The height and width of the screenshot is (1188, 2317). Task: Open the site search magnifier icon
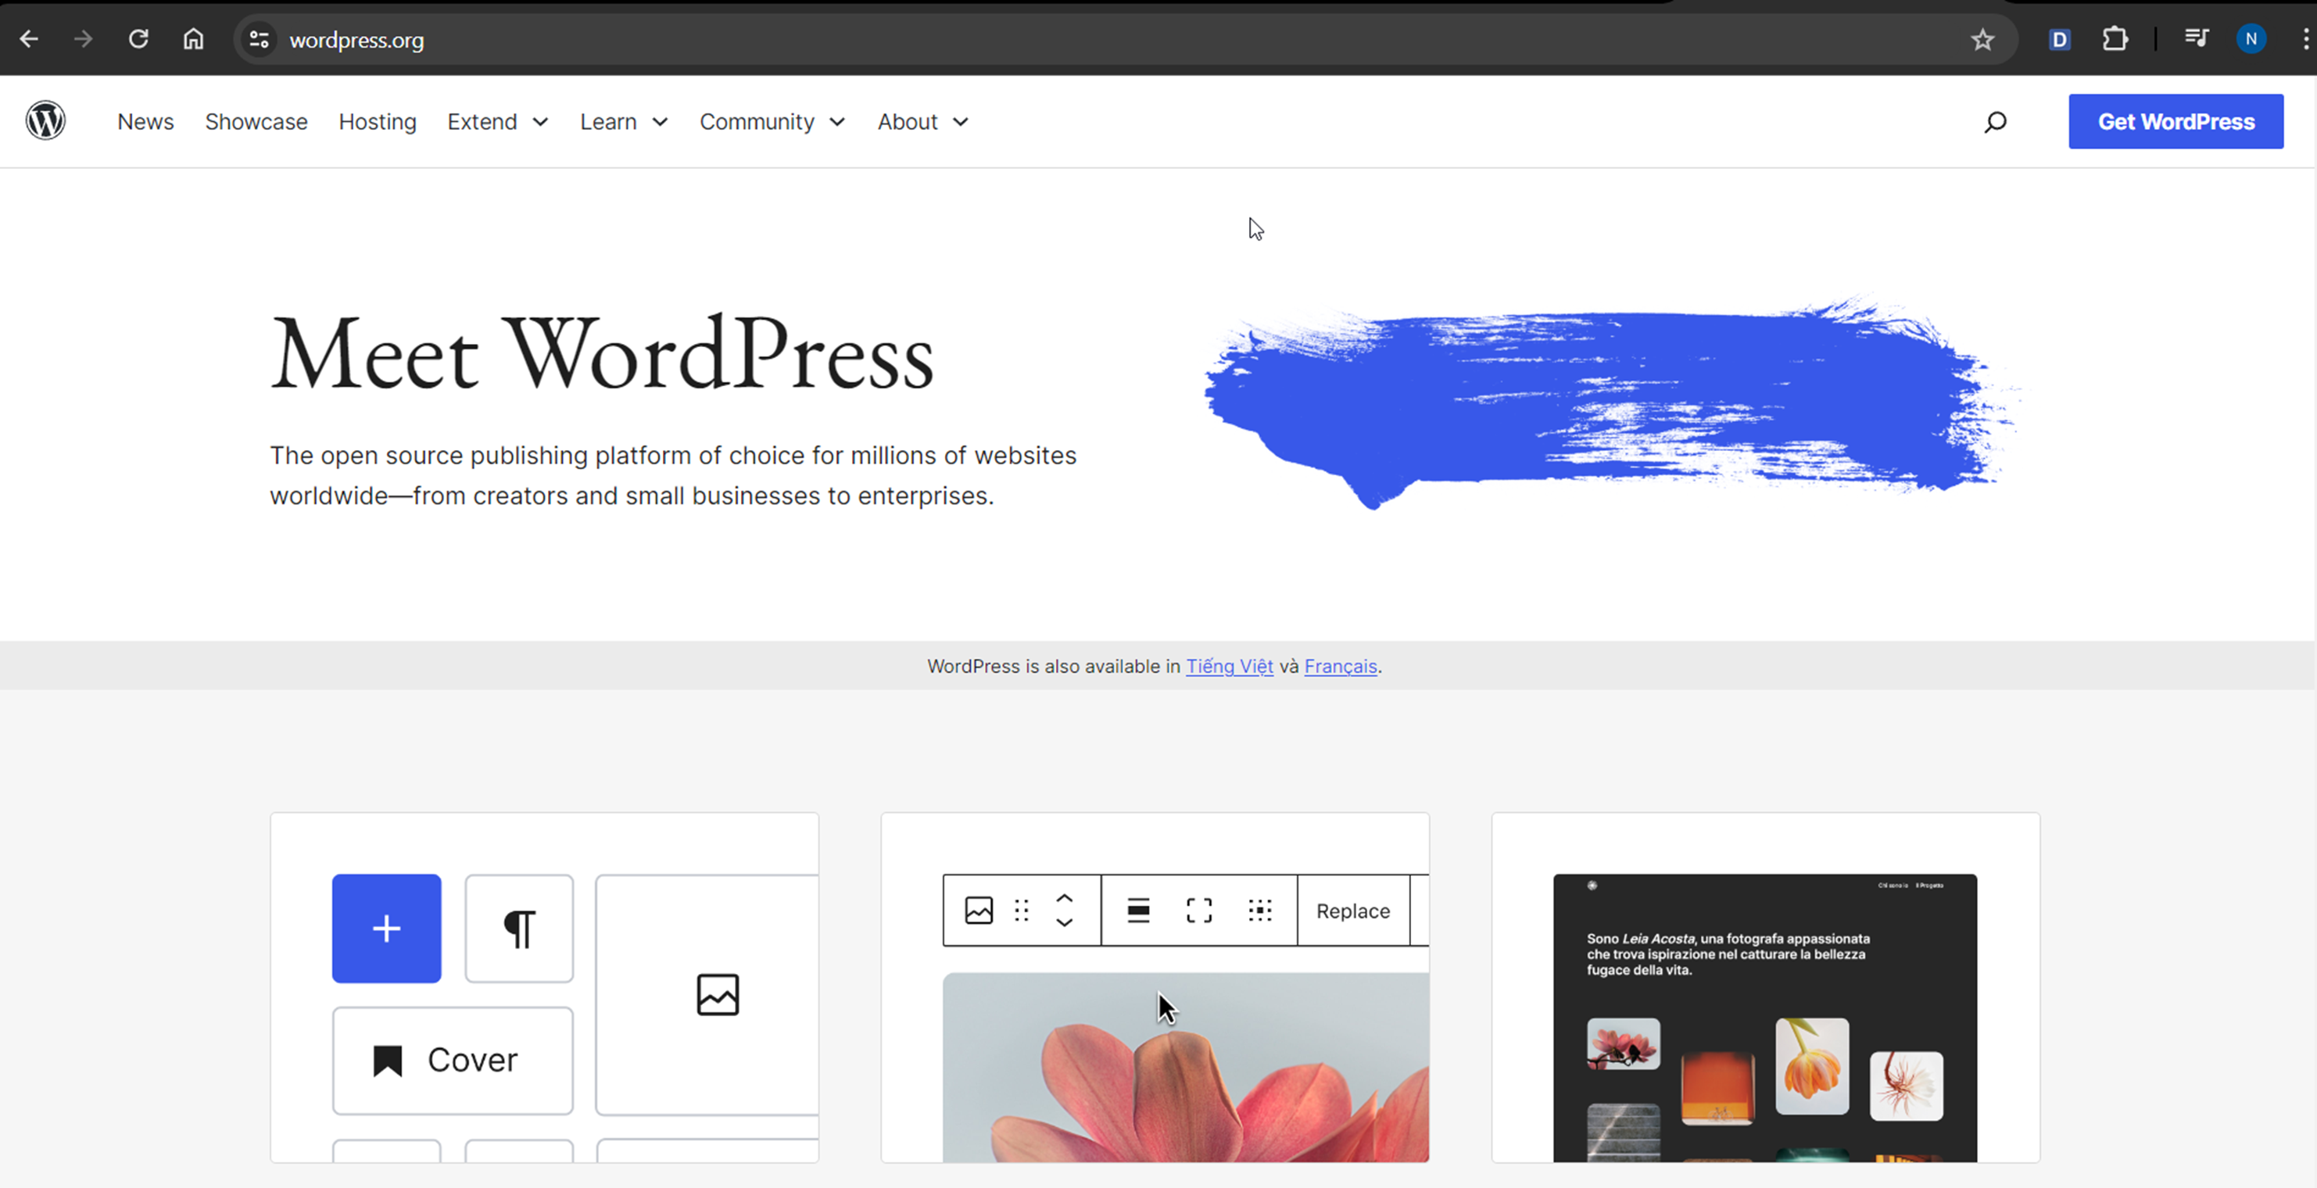coord(1995,121)
